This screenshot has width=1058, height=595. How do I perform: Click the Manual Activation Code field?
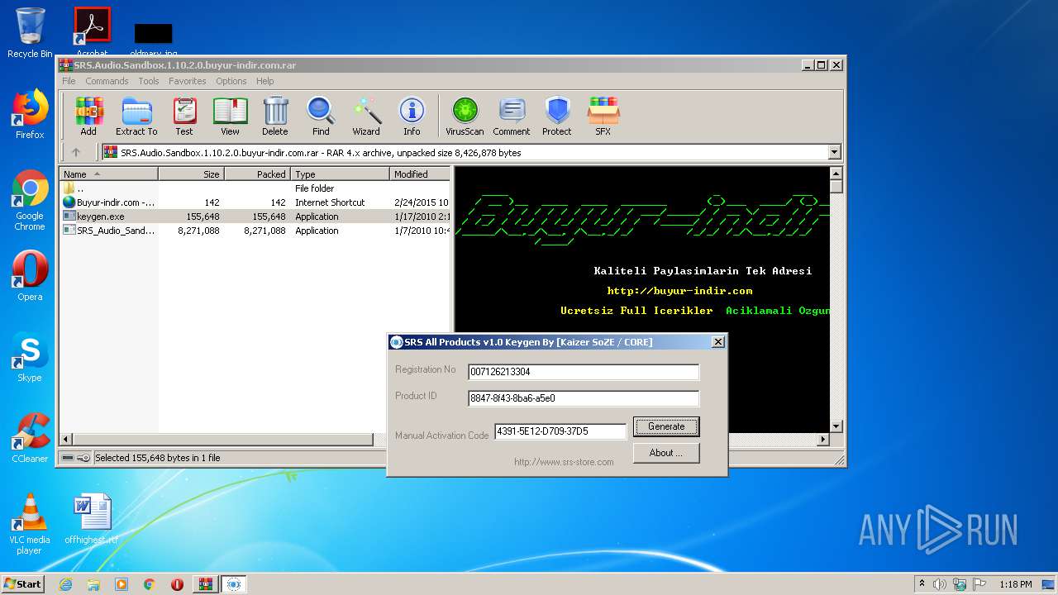560,431
